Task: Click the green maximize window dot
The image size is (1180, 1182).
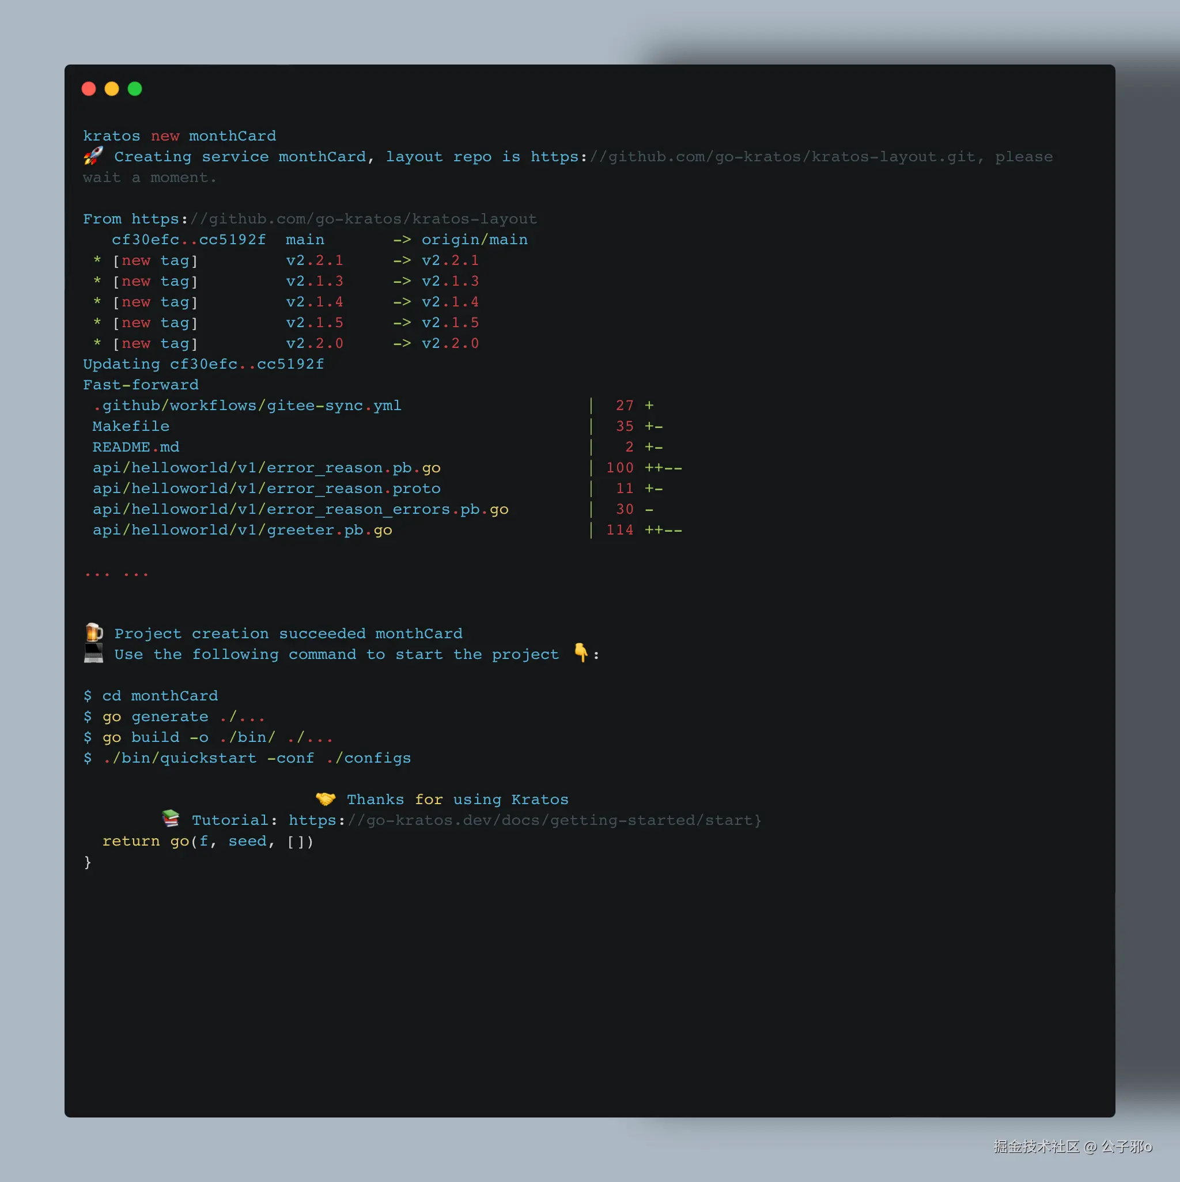Action: coord(135,89)
